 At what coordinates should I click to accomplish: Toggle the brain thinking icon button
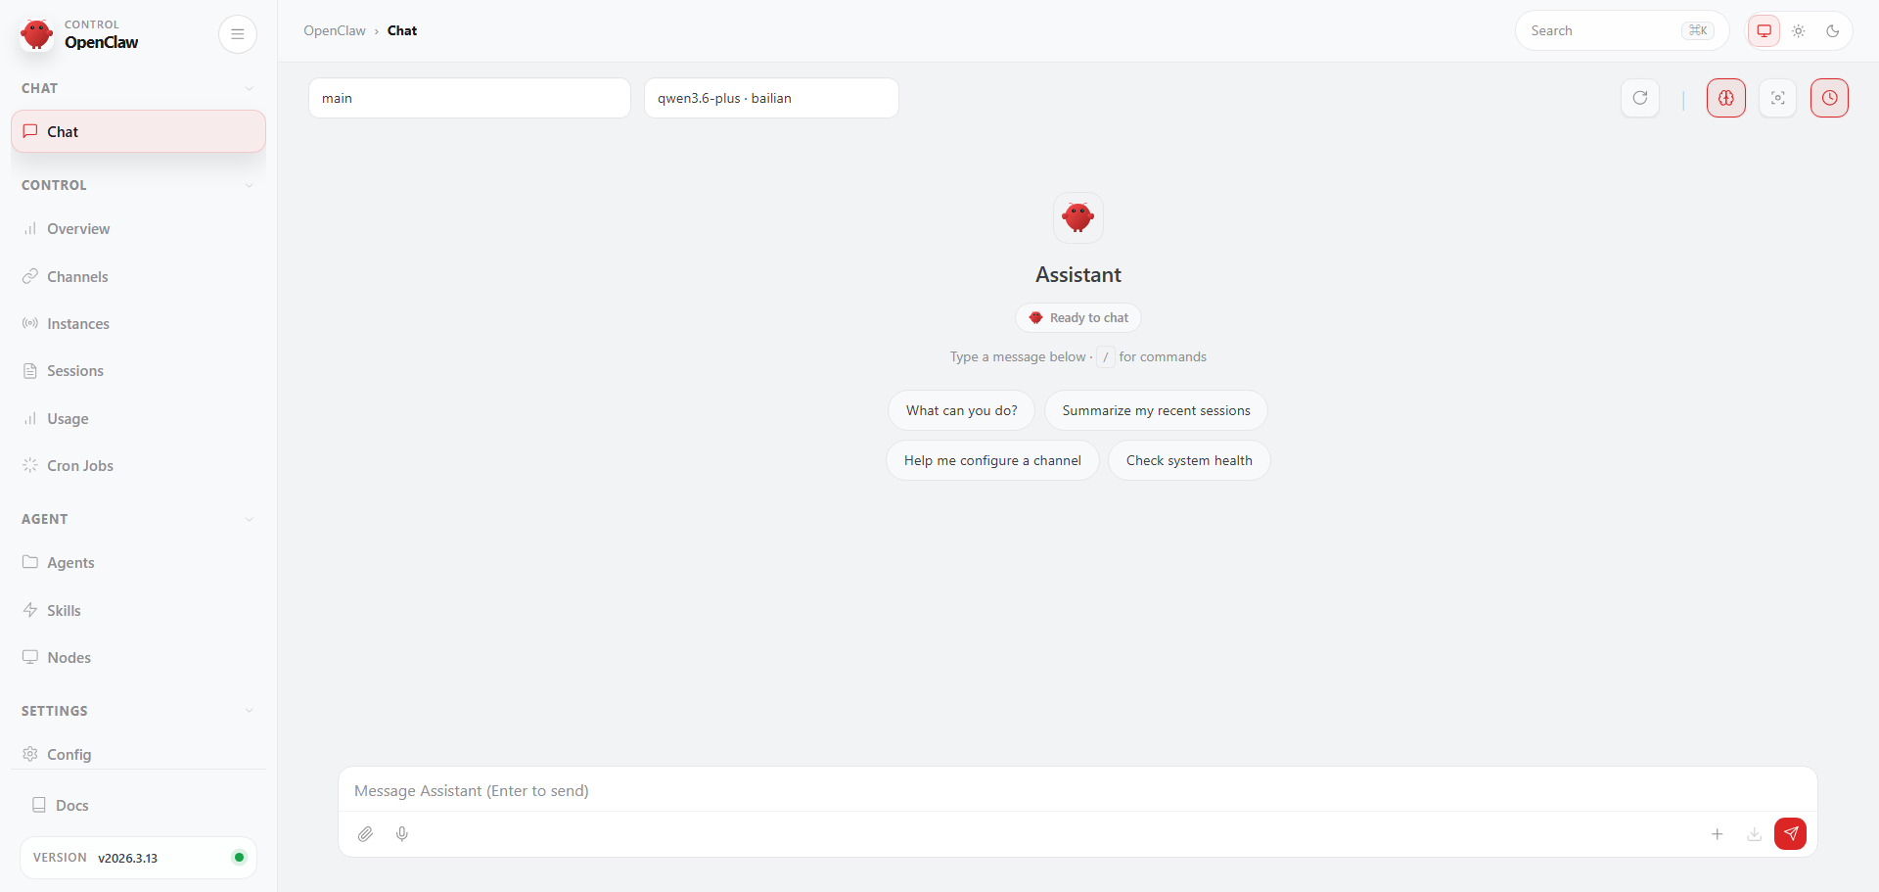tap(1726, 98)
